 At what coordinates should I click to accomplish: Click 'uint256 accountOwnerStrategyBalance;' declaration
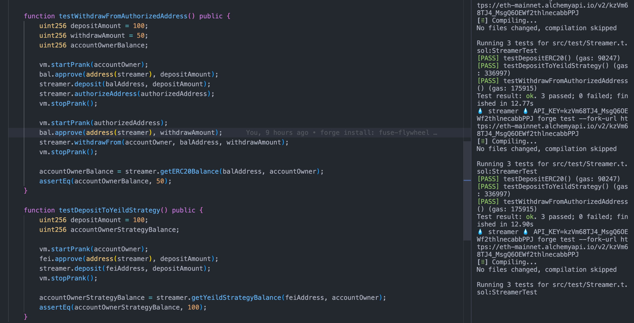(x=109, y=230)
